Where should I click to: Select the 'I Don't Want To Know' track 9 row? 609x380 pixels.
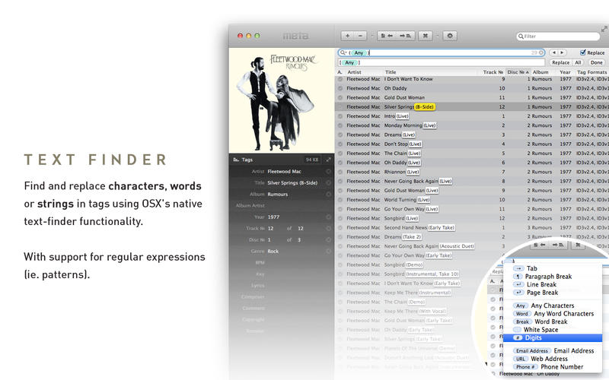point(472,79)
